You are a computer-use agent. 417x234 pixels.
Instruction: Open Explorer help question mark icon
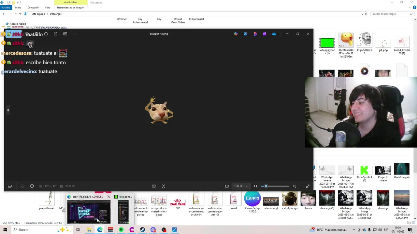[414, 7]
